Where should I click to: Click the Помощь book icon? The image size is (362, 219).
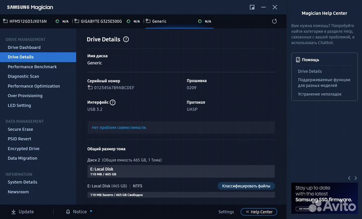(298, 60)
